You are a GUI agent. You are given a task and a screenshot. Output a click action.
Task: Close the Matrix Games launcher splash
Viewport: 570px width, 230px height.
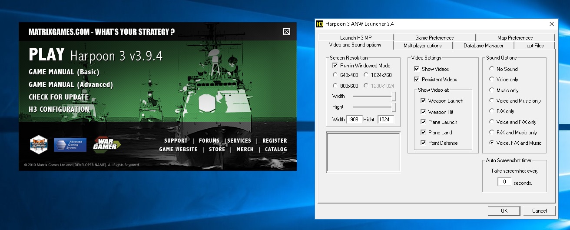pyautogui.click(x=286, y=32)
